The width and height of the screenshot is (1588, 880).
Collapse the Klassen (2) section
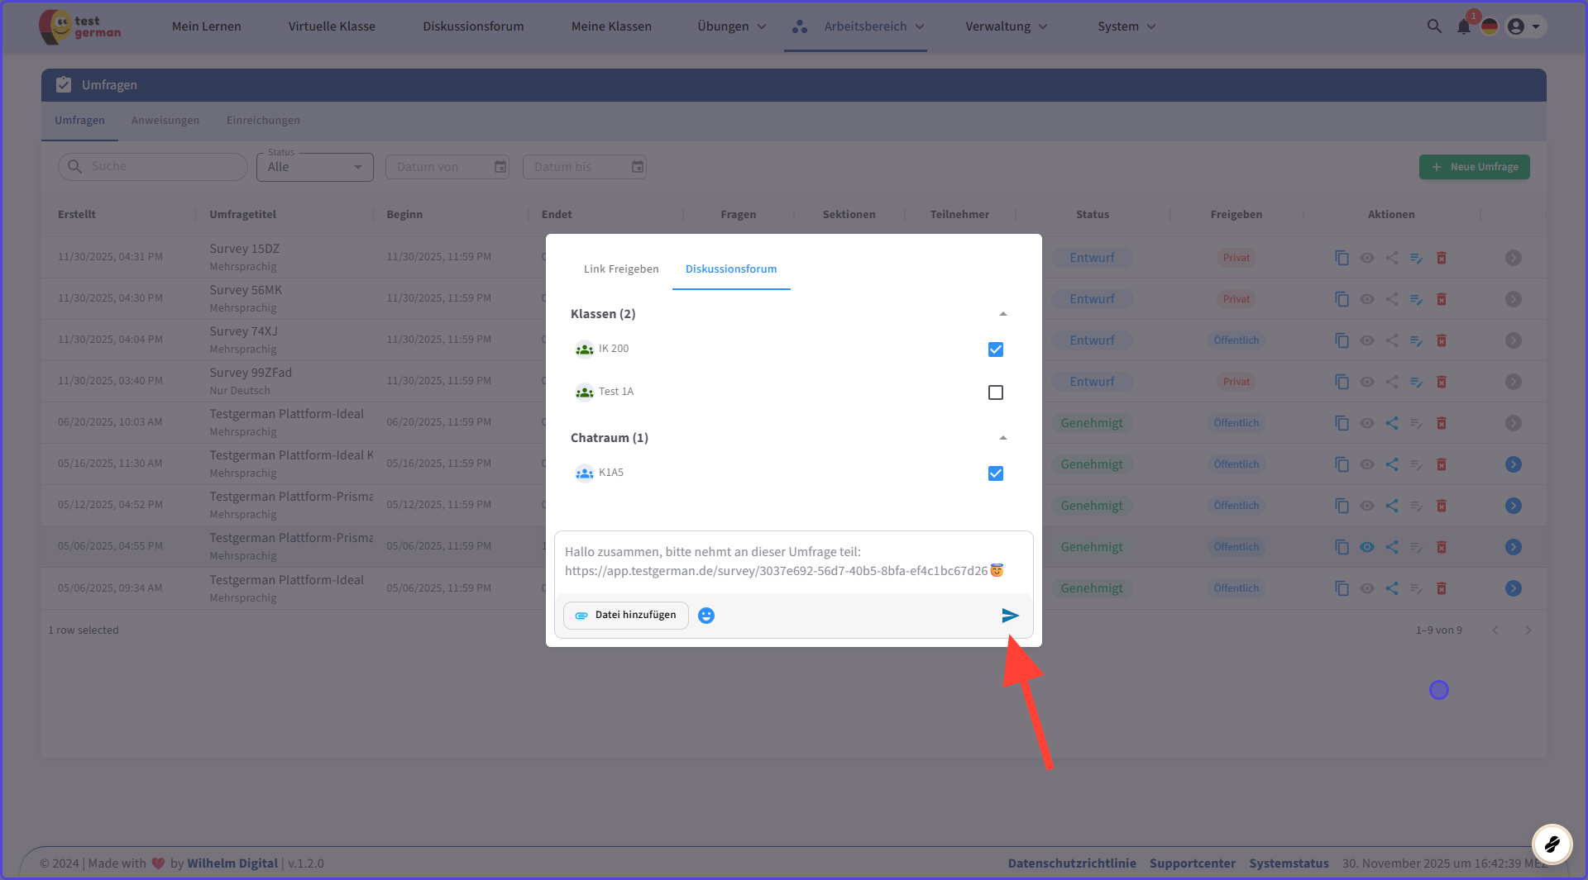click(x=1002, y=314)
